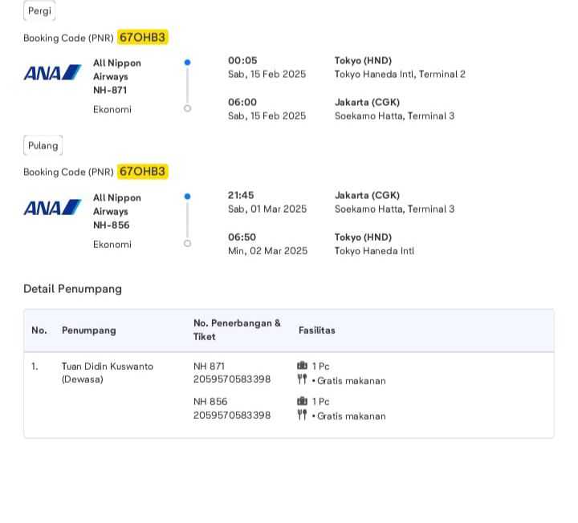Click blue departure dot for flight NH-871
The image size is (578, 523).
click(187, 62)
